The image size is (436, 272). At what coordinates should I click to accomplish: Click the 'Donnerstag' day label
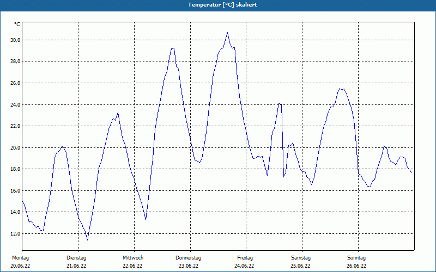coord(189,258)
